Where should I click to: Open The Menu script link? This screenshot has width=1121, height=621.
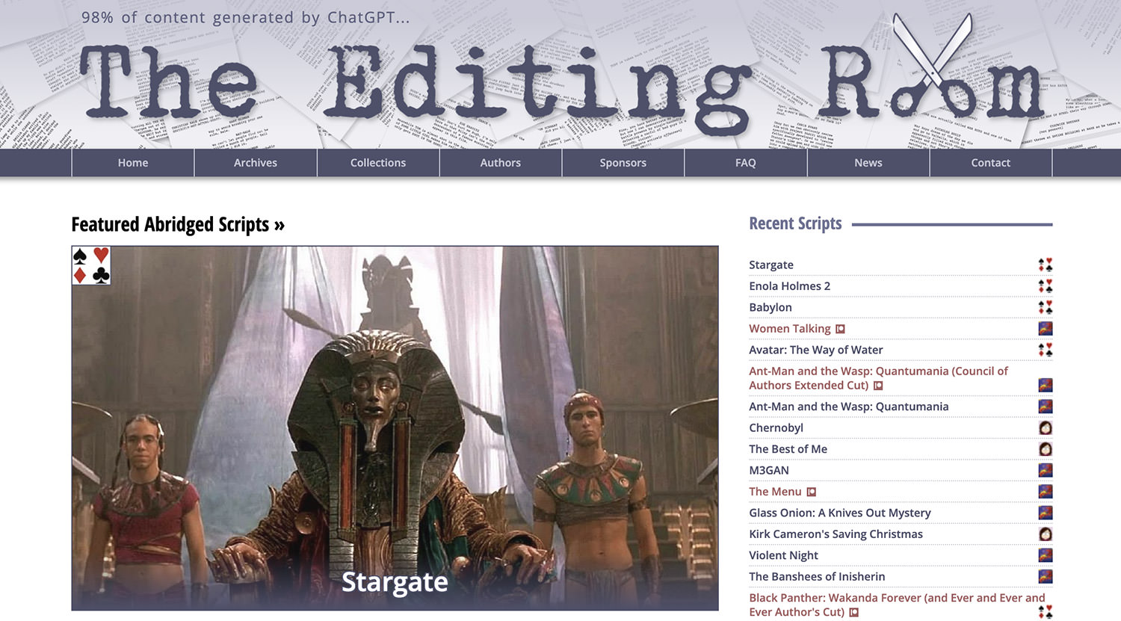coord(775,492)
